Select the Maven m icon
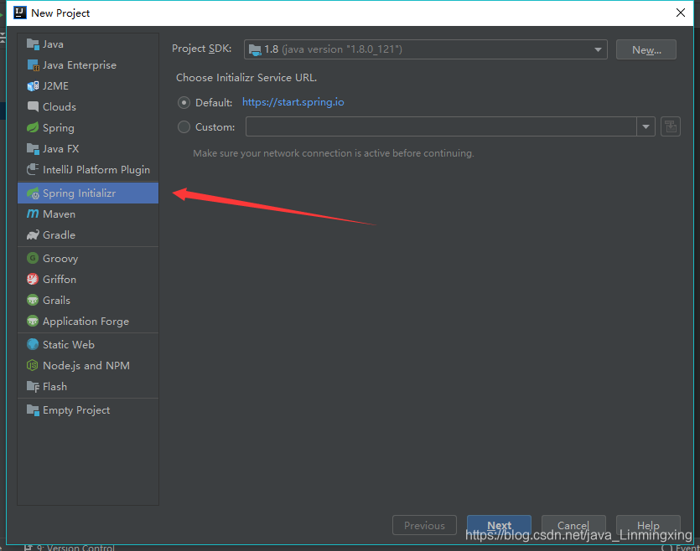This screenshot has height=551, width=700. pyautogui.click(x=33, y=214)
